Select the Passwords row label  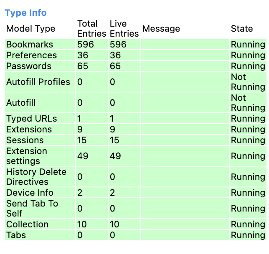coord(29,66)
